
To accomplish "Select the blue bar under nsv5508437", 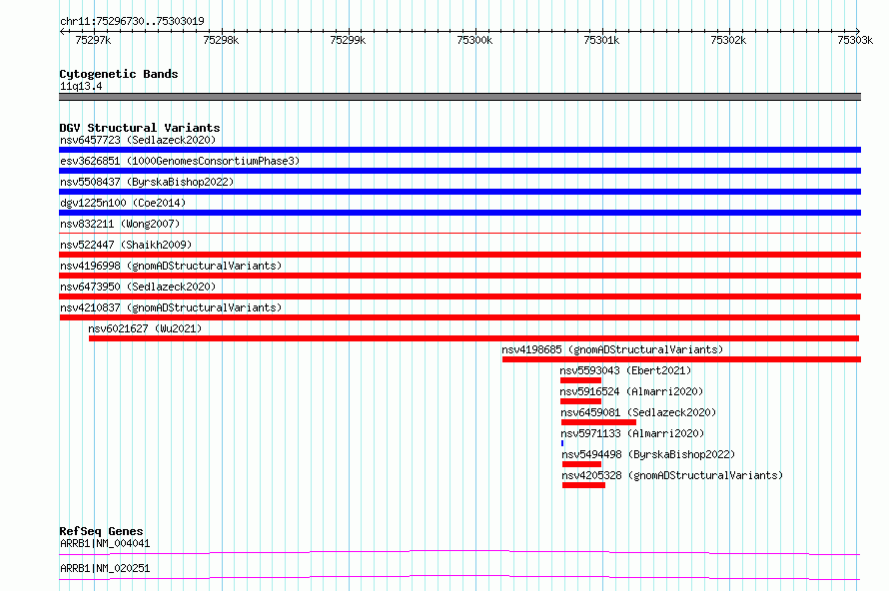I will point(459,192).
